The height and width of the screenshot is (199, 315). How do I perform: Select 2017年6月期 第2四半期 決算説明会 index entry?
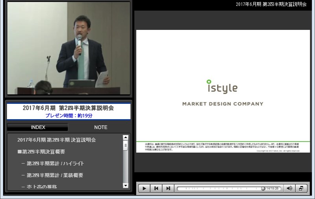pos(56,140)
